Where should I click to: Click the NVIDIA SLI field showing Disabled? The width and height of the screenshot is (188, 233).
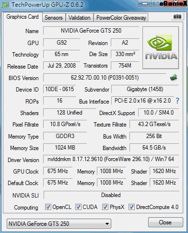pyautogui.click(x=111, y=195)
